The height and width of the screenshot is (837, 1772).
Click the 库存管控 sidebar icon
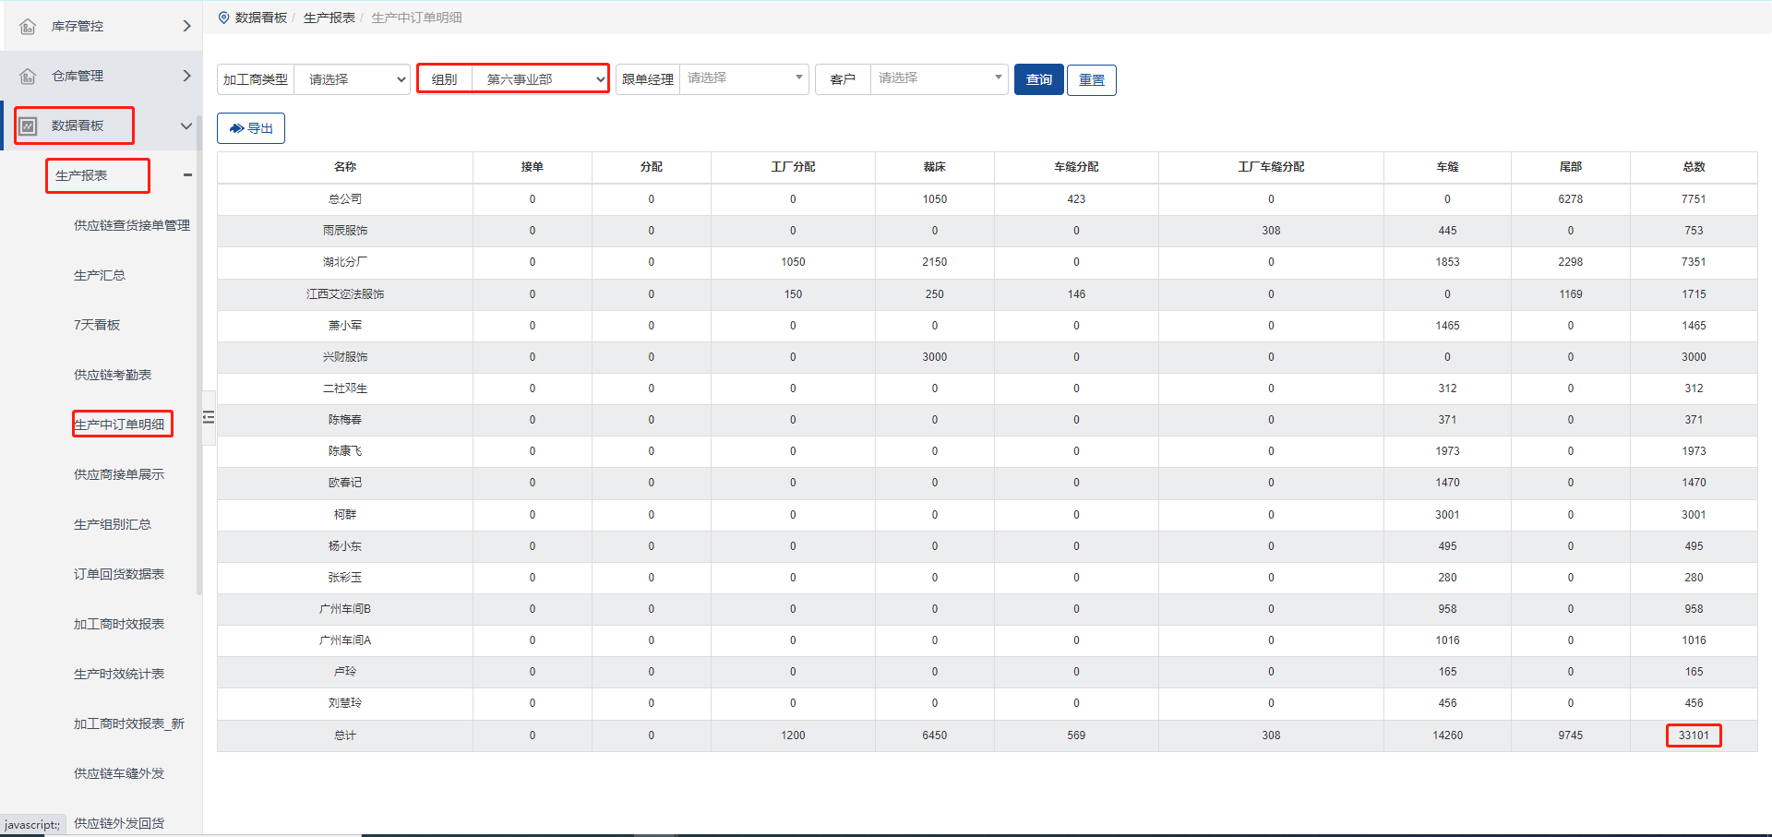coord(29,26)
